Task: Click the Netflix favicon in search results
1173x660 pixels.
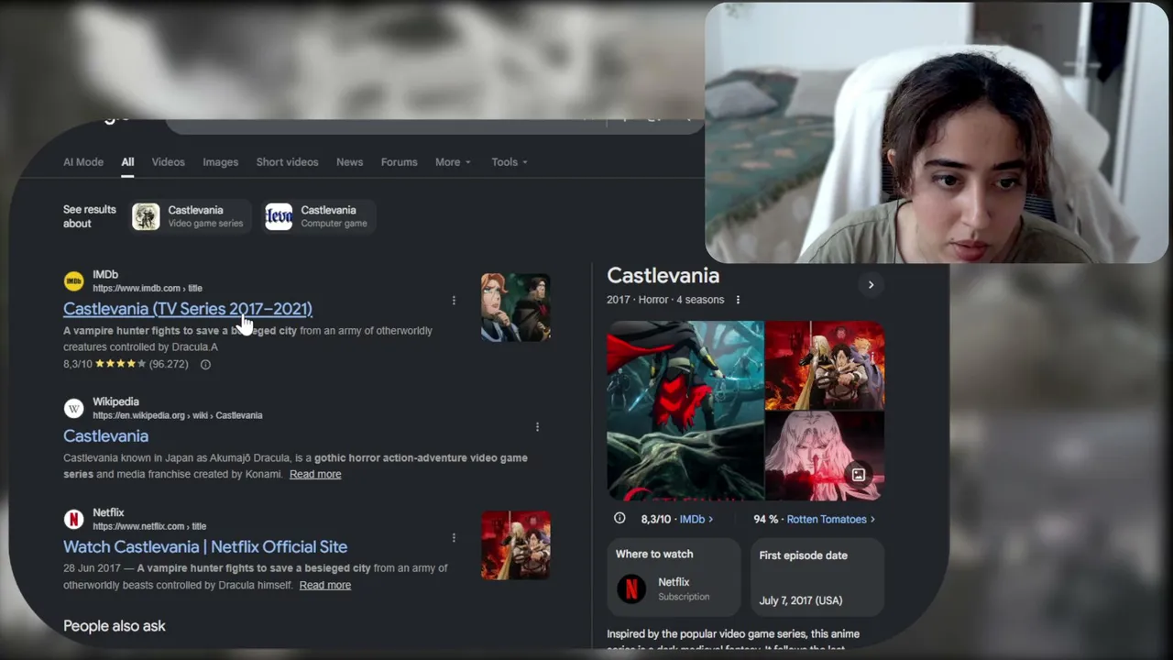Action: coord(73,519)
